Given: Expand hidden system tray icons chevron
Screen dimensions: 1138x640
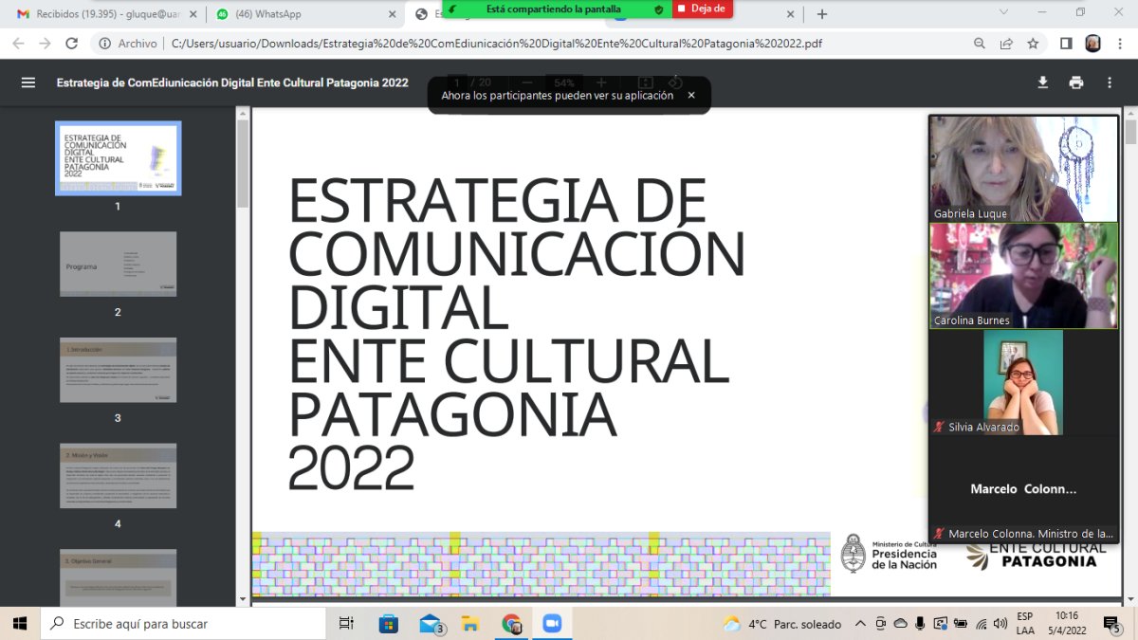Looking at the screenshot, I should coord(860,624).
